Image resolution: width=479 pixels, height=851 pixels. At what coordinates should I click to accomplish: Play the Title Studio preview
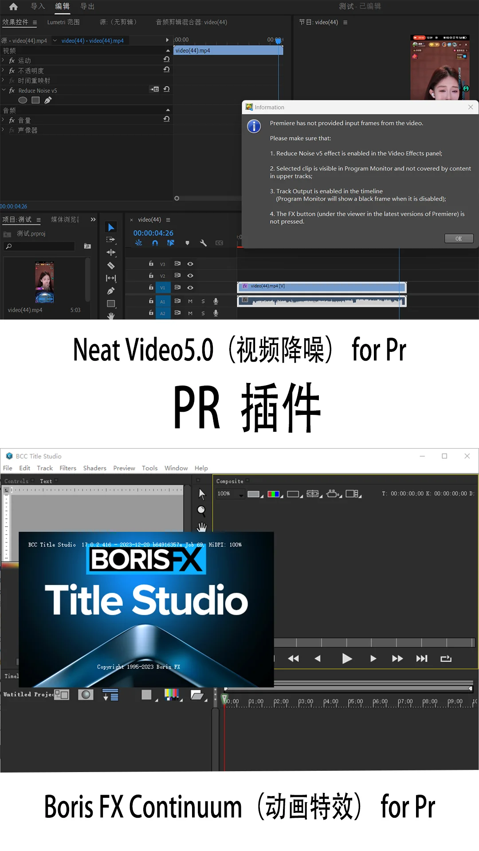tap(347, 659)
